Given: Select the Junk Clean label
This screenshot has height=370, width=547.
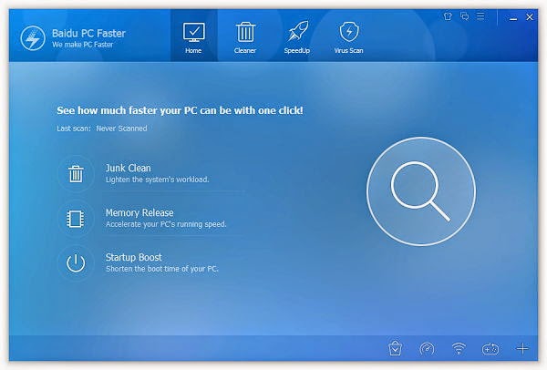Looking at the screenshot, I should 129,168.
